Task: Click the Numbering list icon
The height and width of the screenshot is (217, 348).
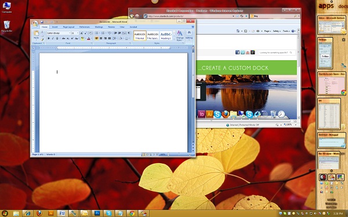Action: tap(103, 33)
